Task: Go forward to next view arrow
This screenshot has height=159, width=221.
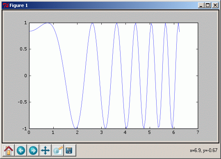Action: (33, 150)
